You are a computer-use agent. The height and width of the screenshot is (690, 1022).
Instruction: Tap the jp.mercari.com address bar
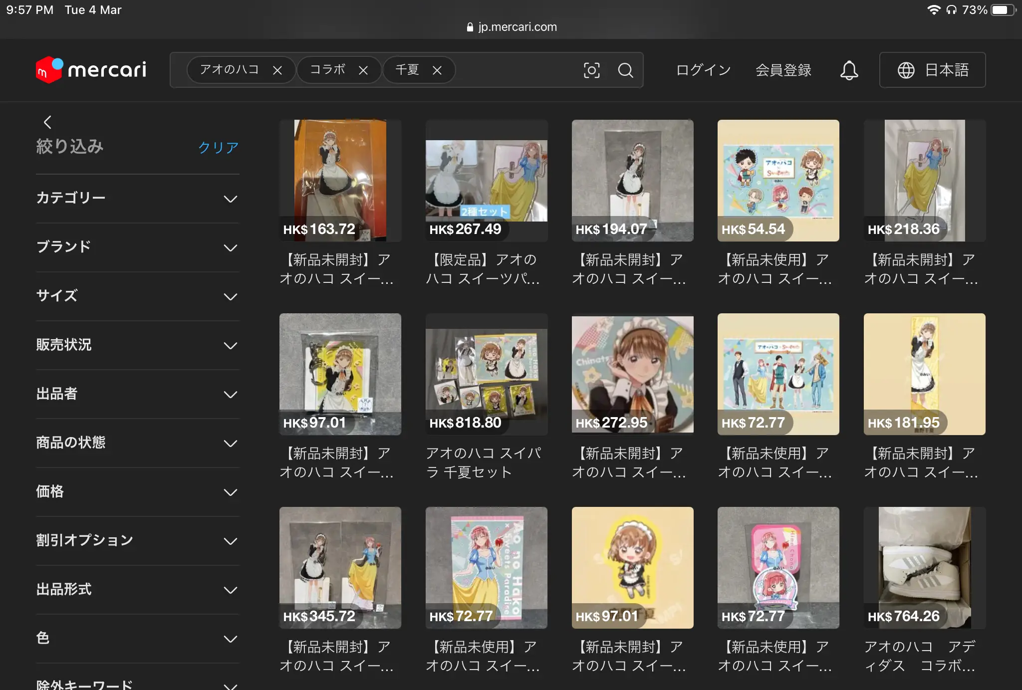tap(511, 27)
